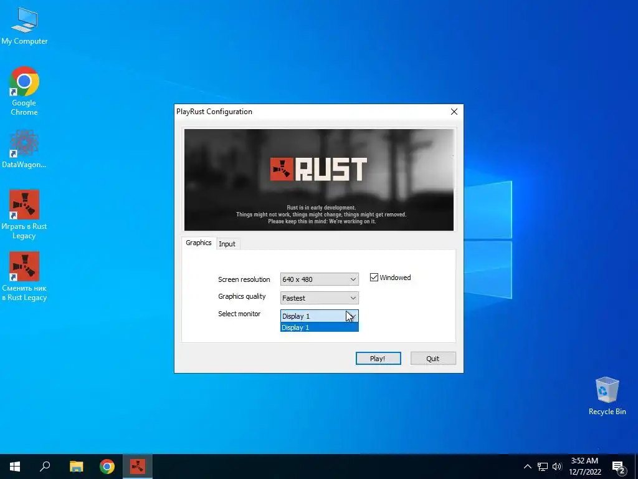Open My Computer desktop icon
This screenshot has height=479, width=638.
point(24,26)
